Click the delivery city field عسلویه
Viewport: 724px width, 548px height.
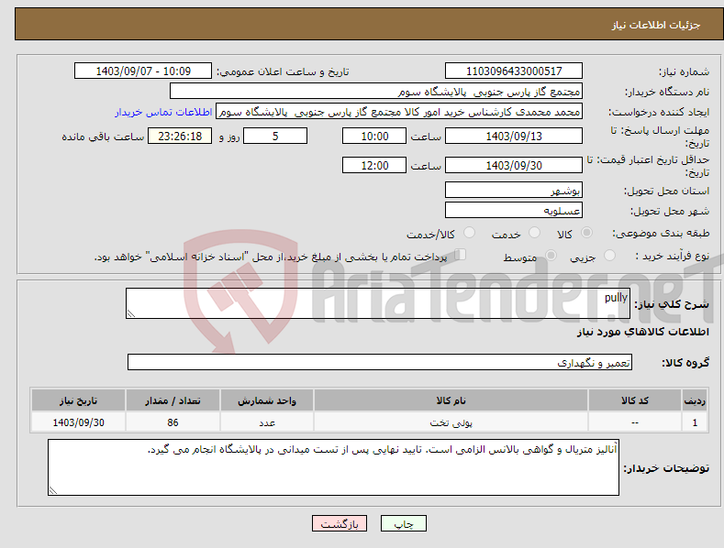click(x=514, y=211)
